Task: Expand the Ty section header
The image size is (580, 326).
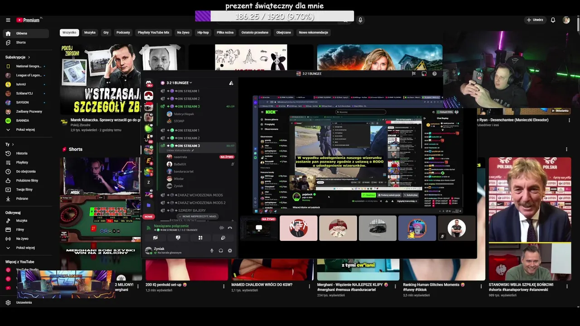Action: [9, 144]
